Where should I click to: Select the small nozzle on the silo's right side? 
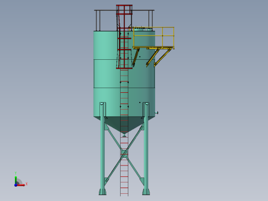(156, 113)
